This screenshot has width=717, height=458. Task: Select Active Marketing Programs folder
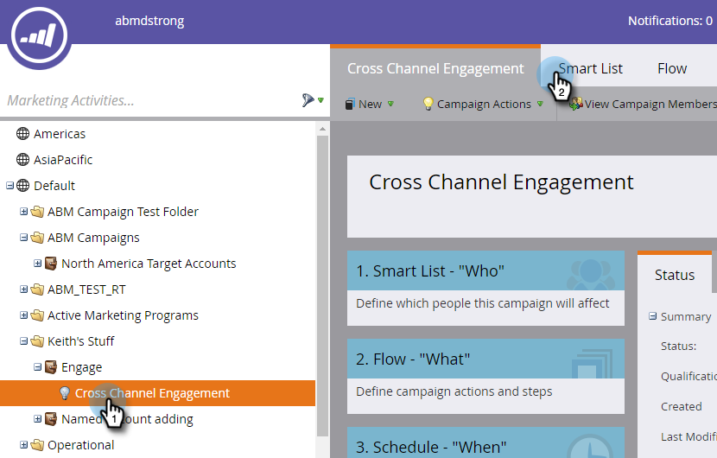[123, 315]
